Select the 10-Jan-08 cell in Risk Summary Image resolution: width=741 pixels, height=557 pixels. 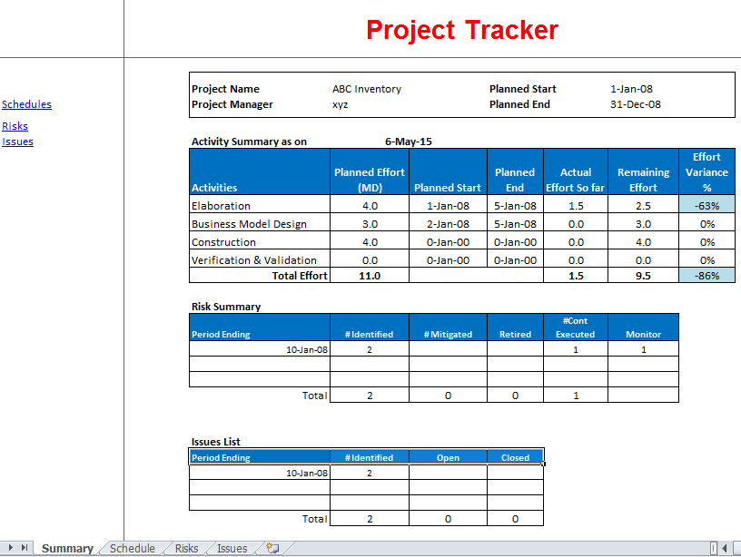[x=260, y=350]
